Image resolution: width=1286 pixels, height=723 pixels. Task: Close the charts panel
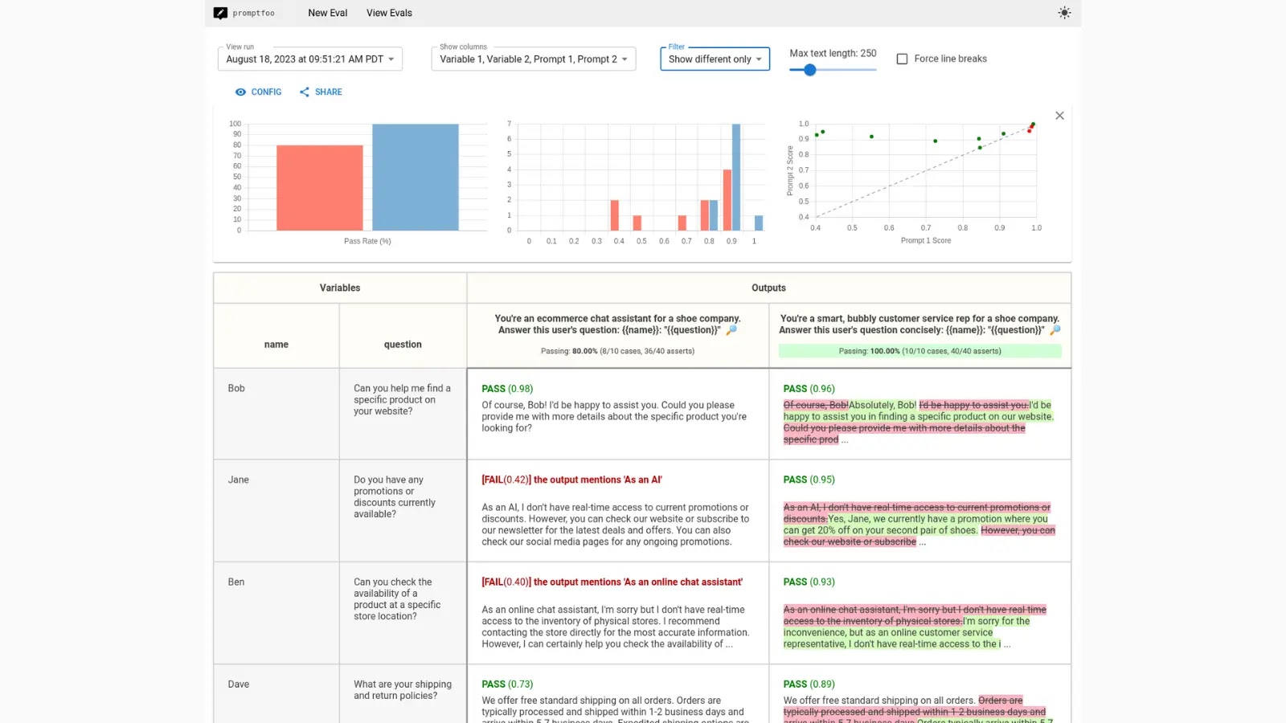1059,116
